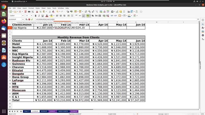Open Google Chrome from dock

[x=4, y=7]
